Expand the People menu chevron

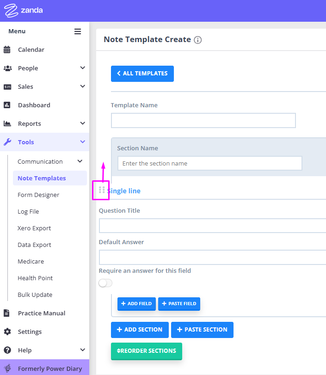point(82,68)
